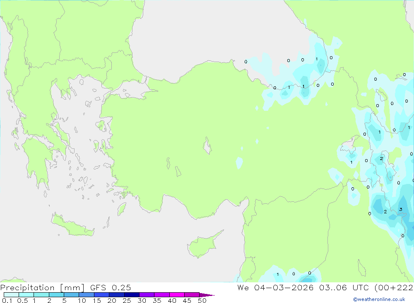
Task: Click the '5' legend scale label
Action: pyautogui.click(x=64, y=301)
